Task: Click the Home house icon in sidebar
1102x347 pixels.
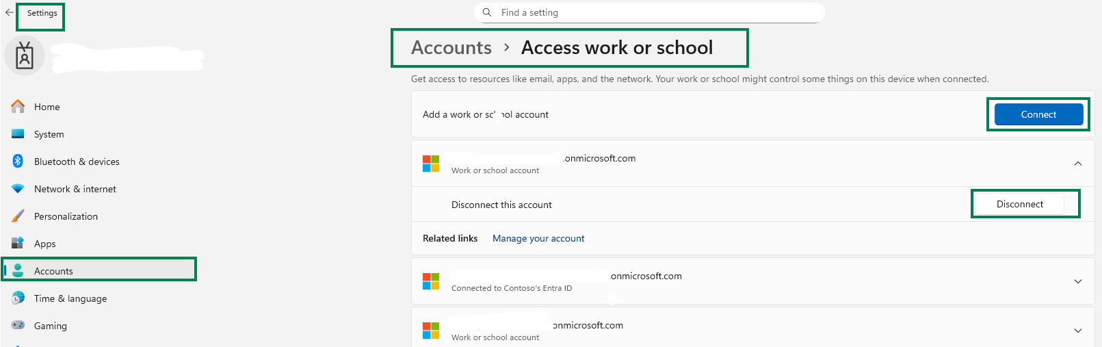Action: (18, 106)
